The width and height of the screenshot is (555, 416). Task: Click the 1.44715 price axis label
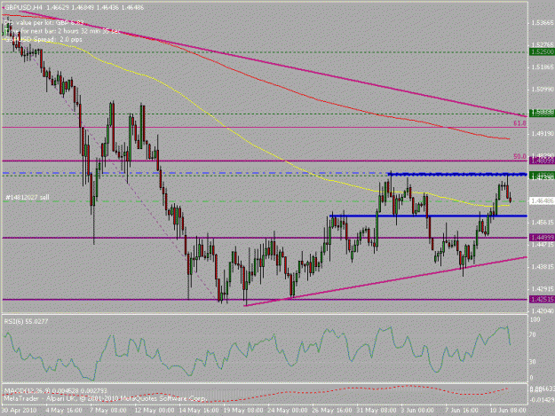tap(542, 245)
